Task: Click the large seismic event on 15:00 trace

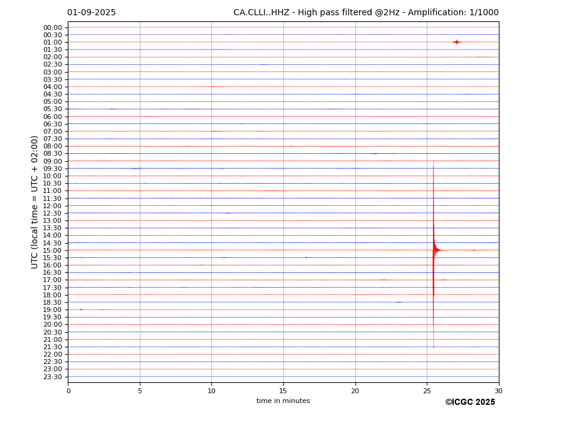Action: coord(434,250)
